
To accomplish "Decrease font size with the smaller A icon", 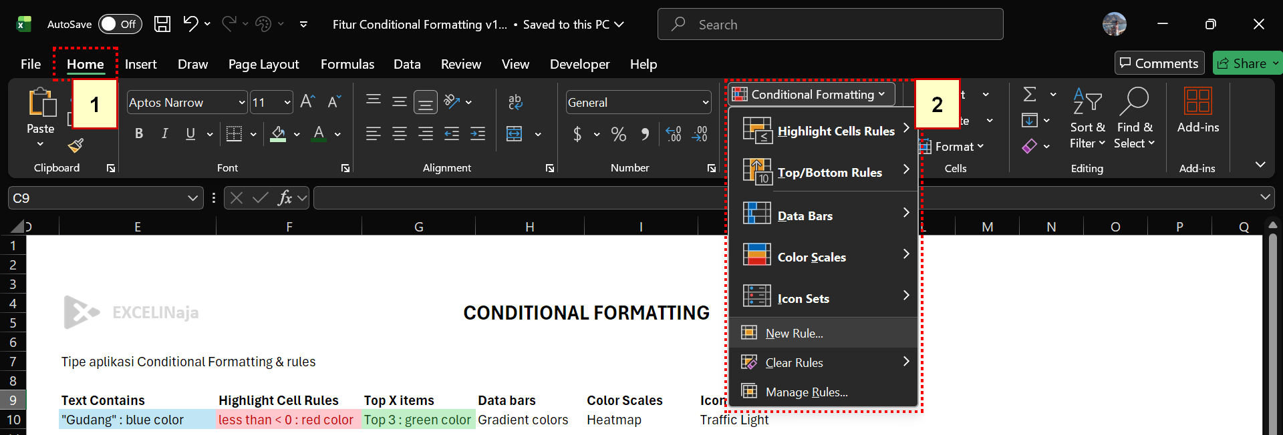I will pyautogui.click(x=334, y=101).
